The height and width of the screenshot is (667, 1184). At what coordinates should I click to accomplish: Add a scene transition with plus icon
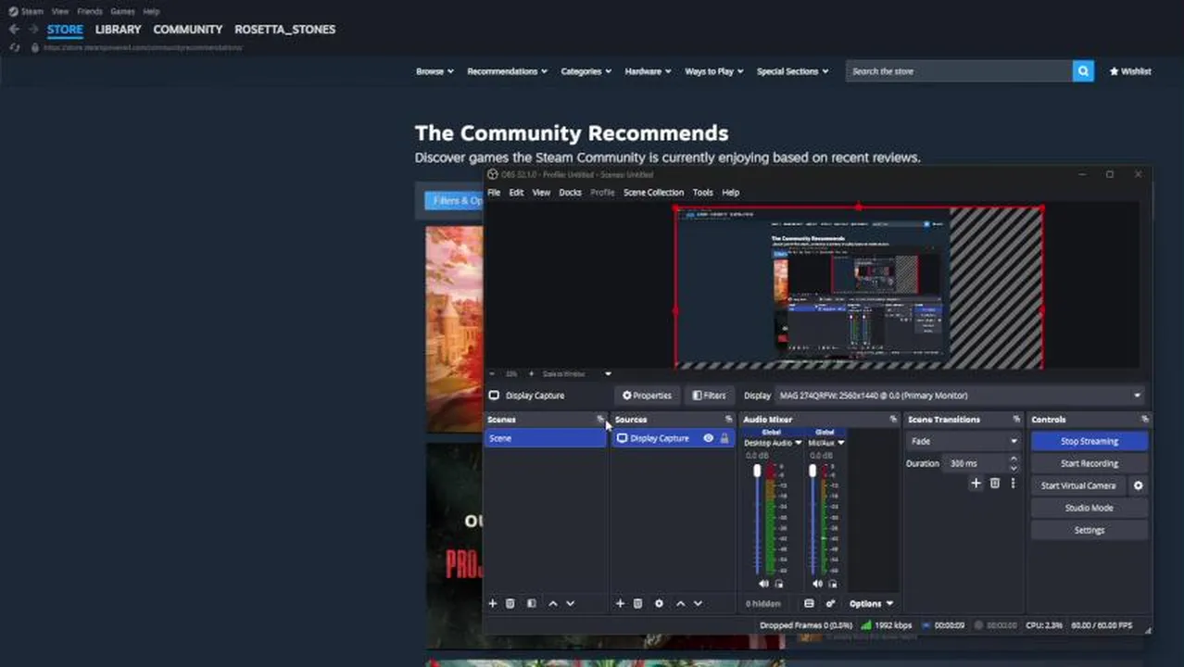976,484
